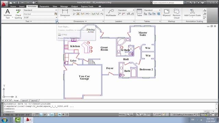Click the Plot printer icon in quick access toolbar
The width and height of the screenshot is (219, 123).
(x=33, y=3)
